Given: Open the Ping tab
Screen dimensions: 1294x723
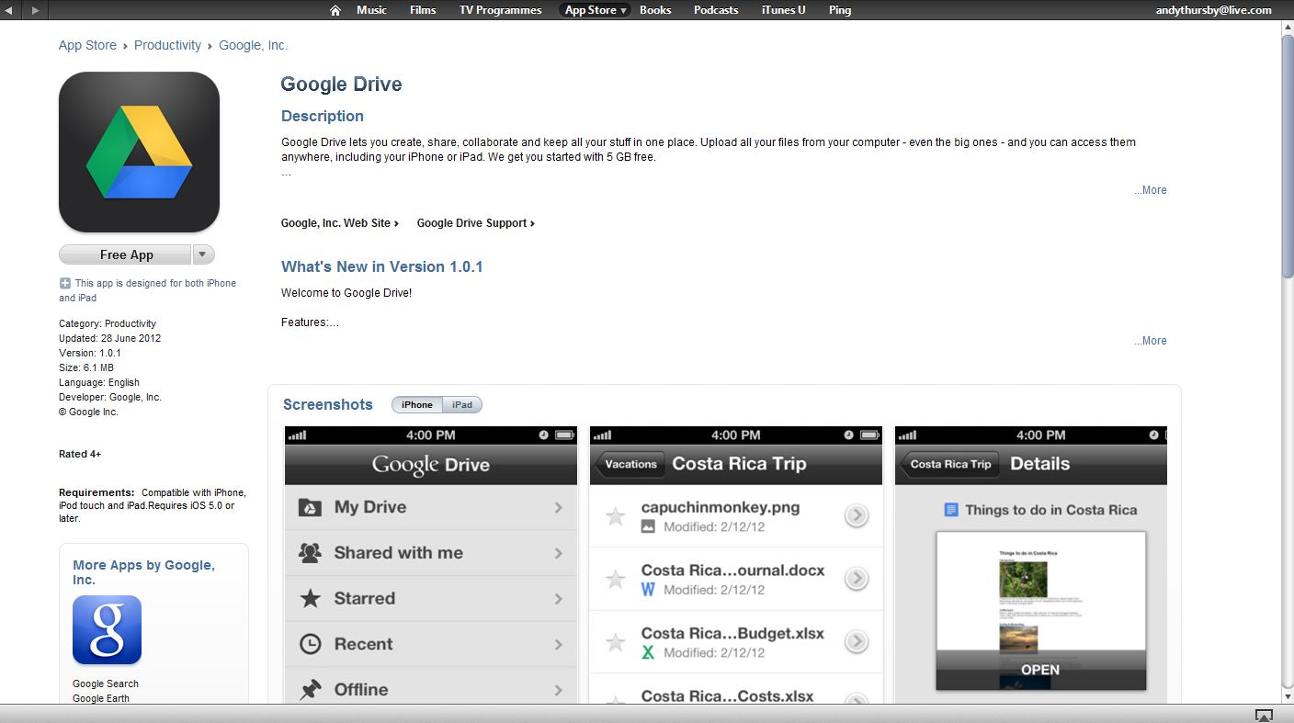Looking at the screenshot, I should pyautogui.click(x=840, y=10).
